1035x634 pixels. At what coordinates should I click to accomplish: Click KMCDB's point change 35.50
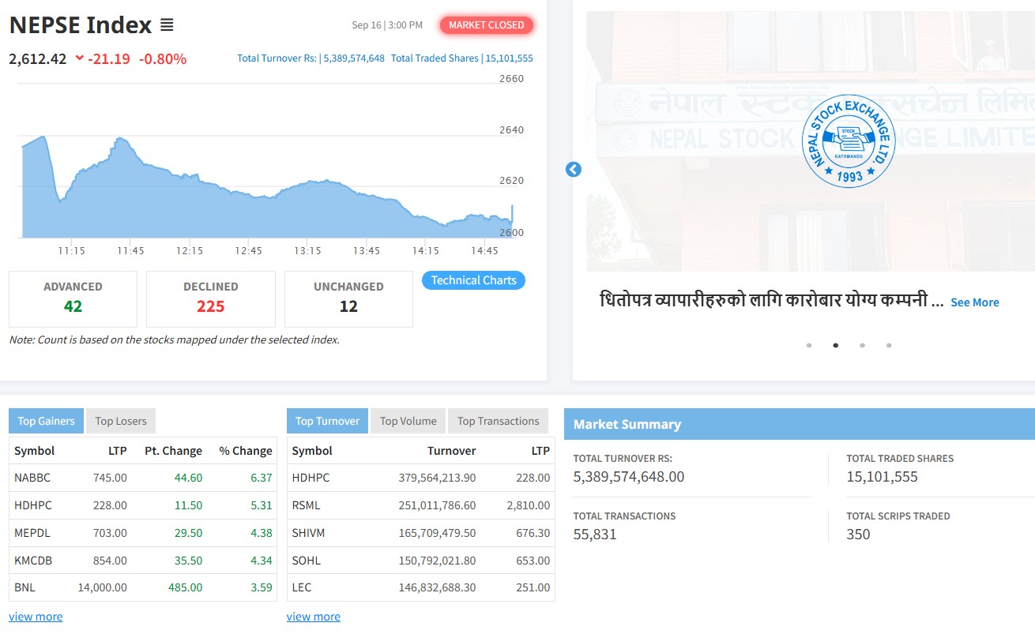pyautogui.click(x=189, y=561)
